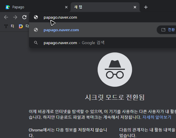This screenshot has height=138, width=176.
Task: Select the 새 탭 tab
Action: coord(105,7)
